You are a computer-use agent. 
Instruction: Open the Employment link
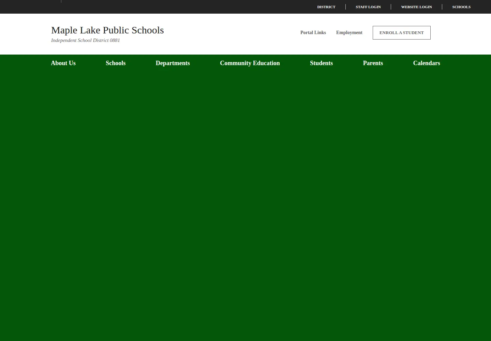[x=349, y=33]
